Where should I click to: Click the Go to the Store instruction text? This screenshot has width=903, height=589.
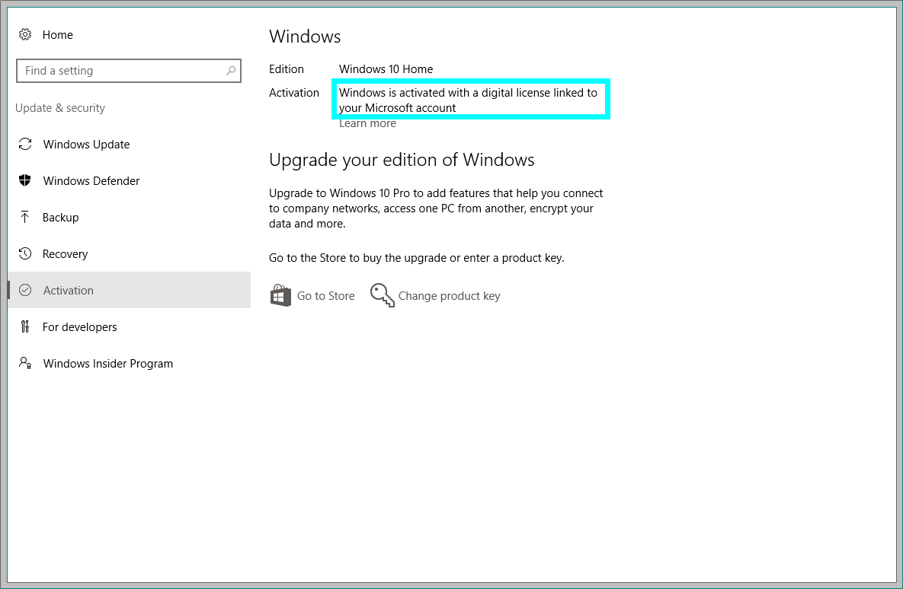click(416, 258)
